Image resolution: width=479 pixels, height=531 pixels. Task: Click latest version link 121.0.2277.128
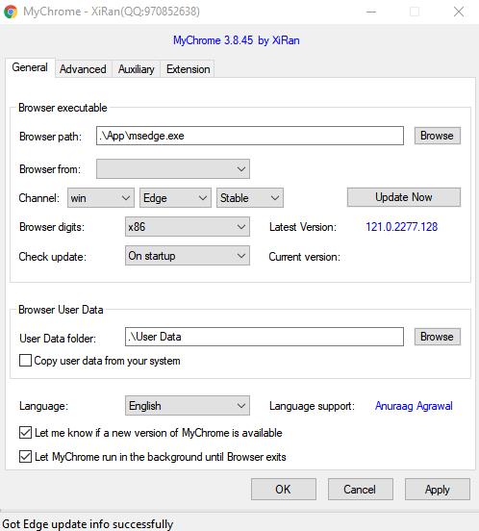(x=401, y=227)
